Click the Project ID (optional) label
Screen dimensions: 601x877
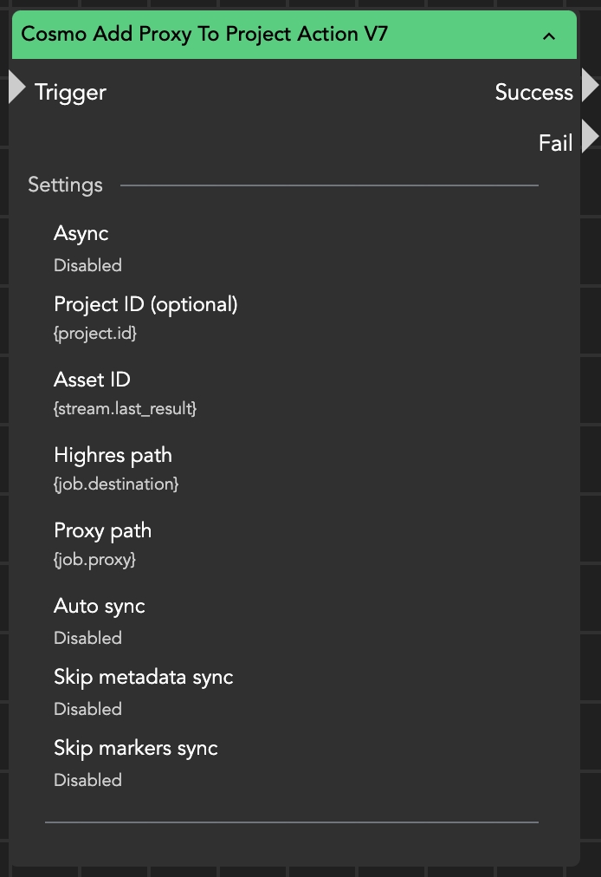(145, 304)
